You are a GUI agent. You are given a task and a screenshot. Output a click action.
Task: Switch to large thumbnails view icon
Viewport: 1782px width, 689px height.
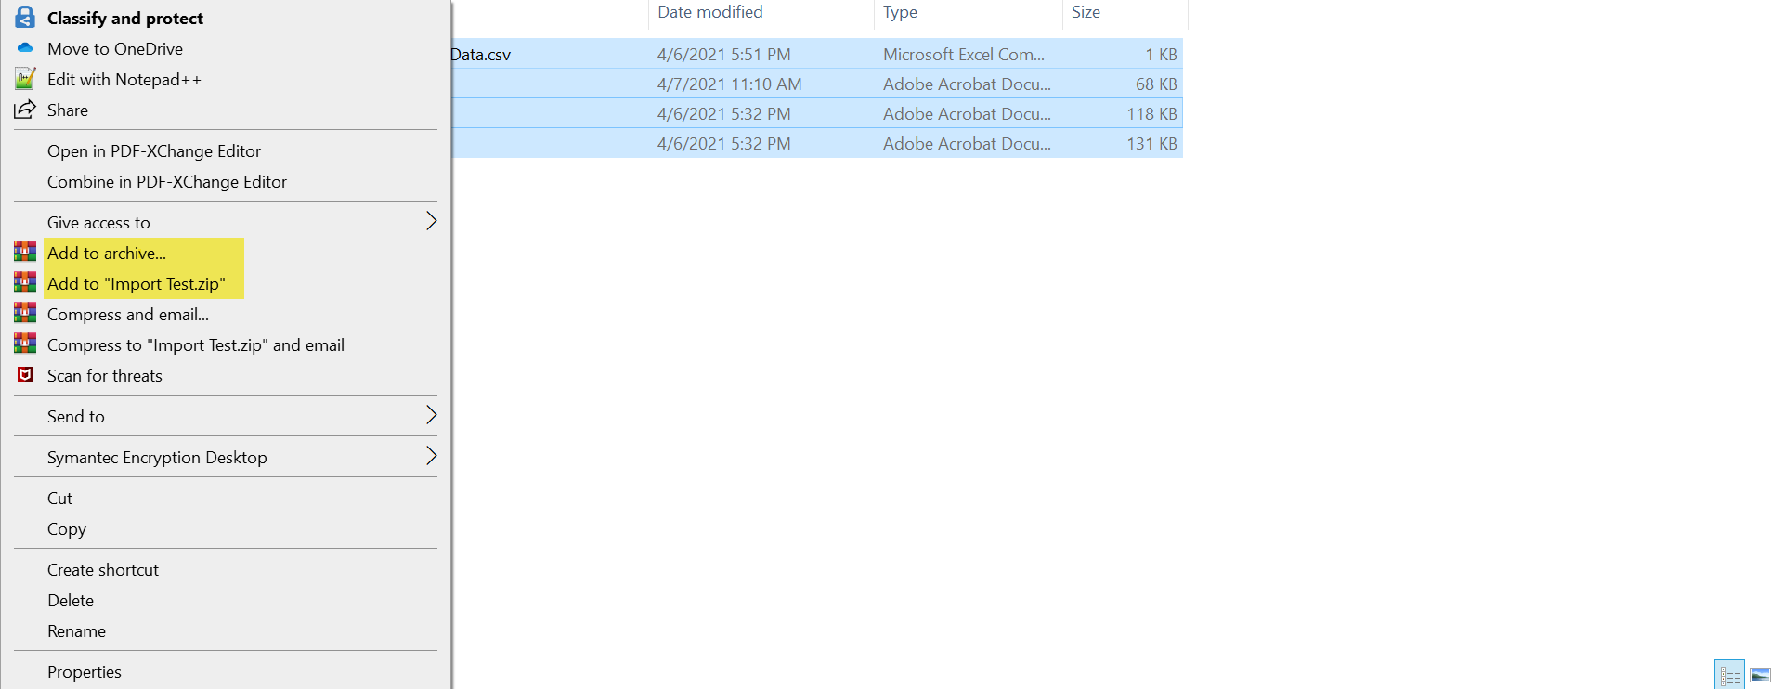point(1760,675)
